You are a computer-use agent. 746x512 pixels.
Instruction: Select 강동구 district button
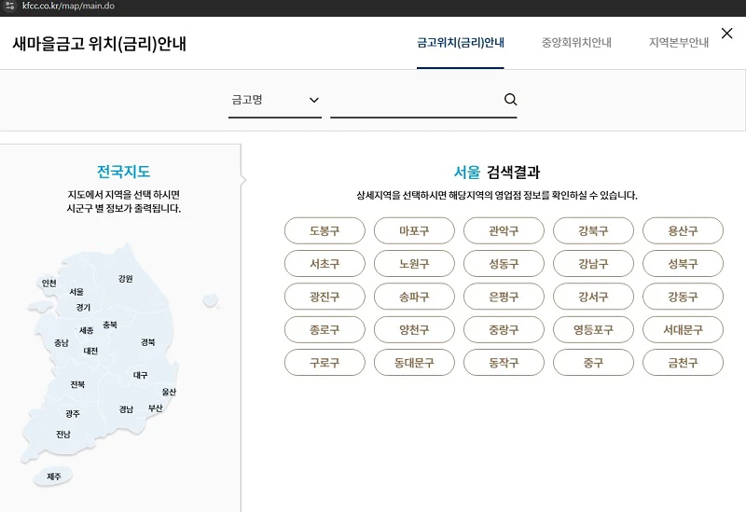pyautogui.click(x=683, y=297)
